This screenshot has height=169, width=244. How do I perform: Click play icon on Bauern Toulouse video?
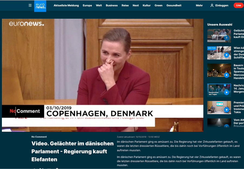pos(226,75)
